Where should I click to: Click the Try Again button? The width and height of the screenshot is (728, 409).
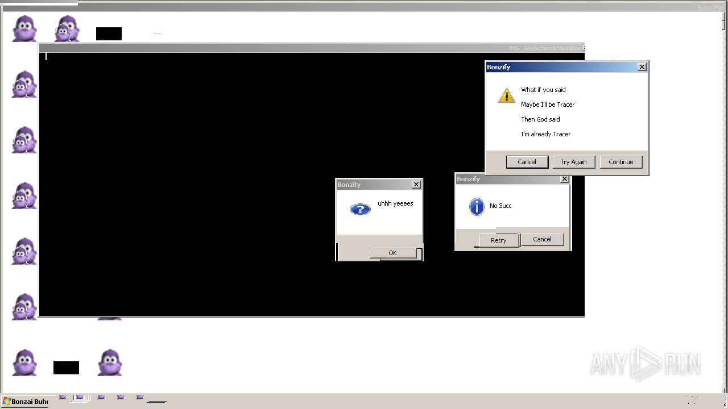573,162
